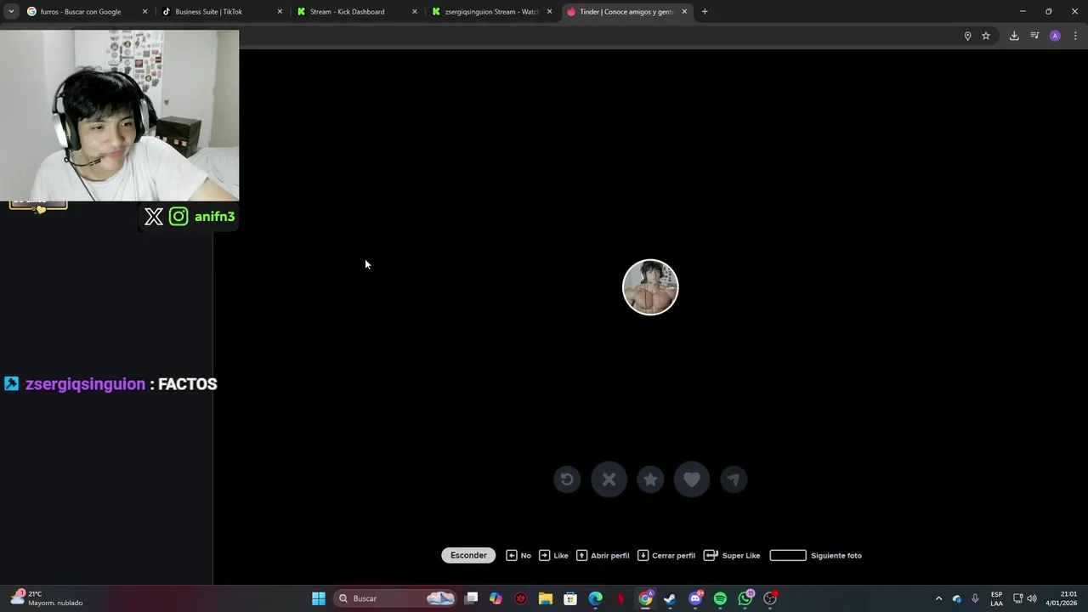Viewport: 1088px width, 612px height.
Task: Click the Siguiente foto spacebar hint
Action: 816,555
